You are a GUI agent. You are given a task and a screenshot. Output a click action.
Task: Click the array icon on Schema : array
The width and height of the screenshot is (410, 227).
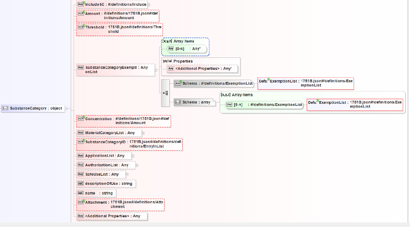[178, 102]
